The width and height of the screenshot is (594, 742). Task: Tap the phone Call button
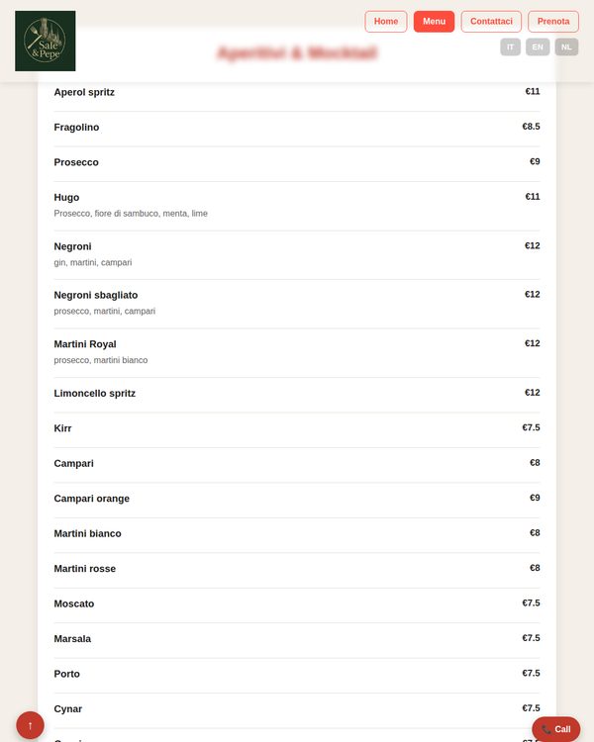(x=555, y=729)
